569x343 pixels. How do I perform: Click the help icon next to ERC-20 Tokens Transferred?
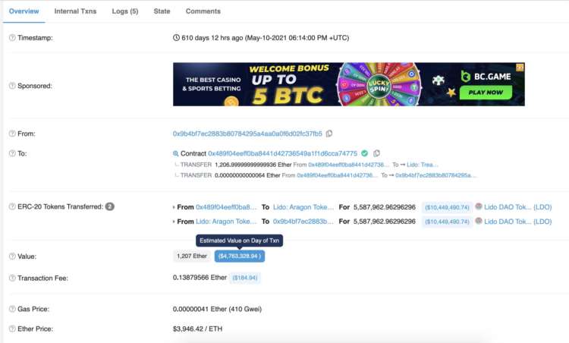click(x=12, y=206)
